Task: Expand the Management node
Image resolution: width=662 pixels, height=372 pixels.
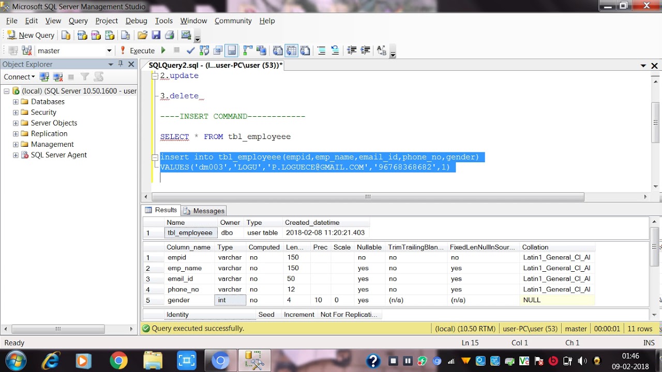Action: coord(16,144)
